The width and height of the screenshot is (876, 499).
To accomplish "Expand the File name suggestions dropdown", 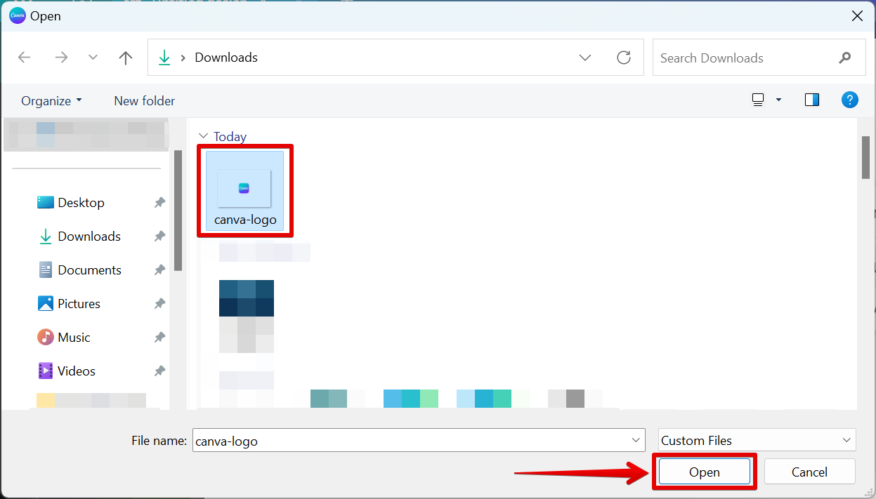I will tap(636, 440).
